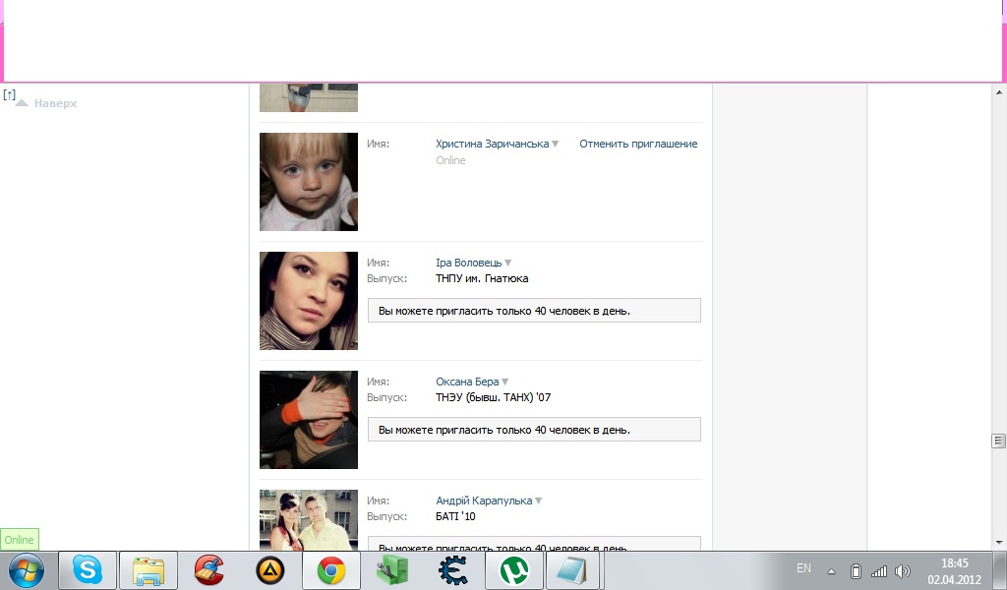Open Skype from the taskbar

pyautogui.click(x=88, y=570)
